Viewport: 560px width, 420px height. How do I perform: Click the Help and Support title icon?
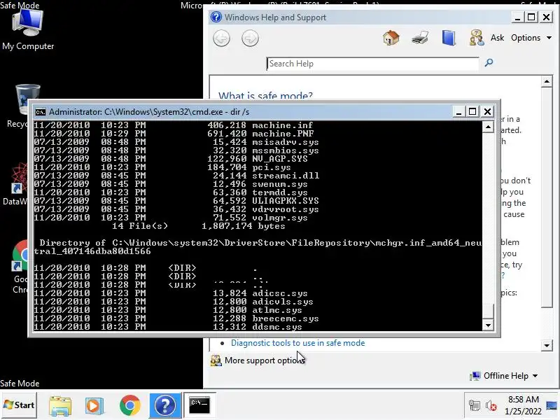coord(216,17)
